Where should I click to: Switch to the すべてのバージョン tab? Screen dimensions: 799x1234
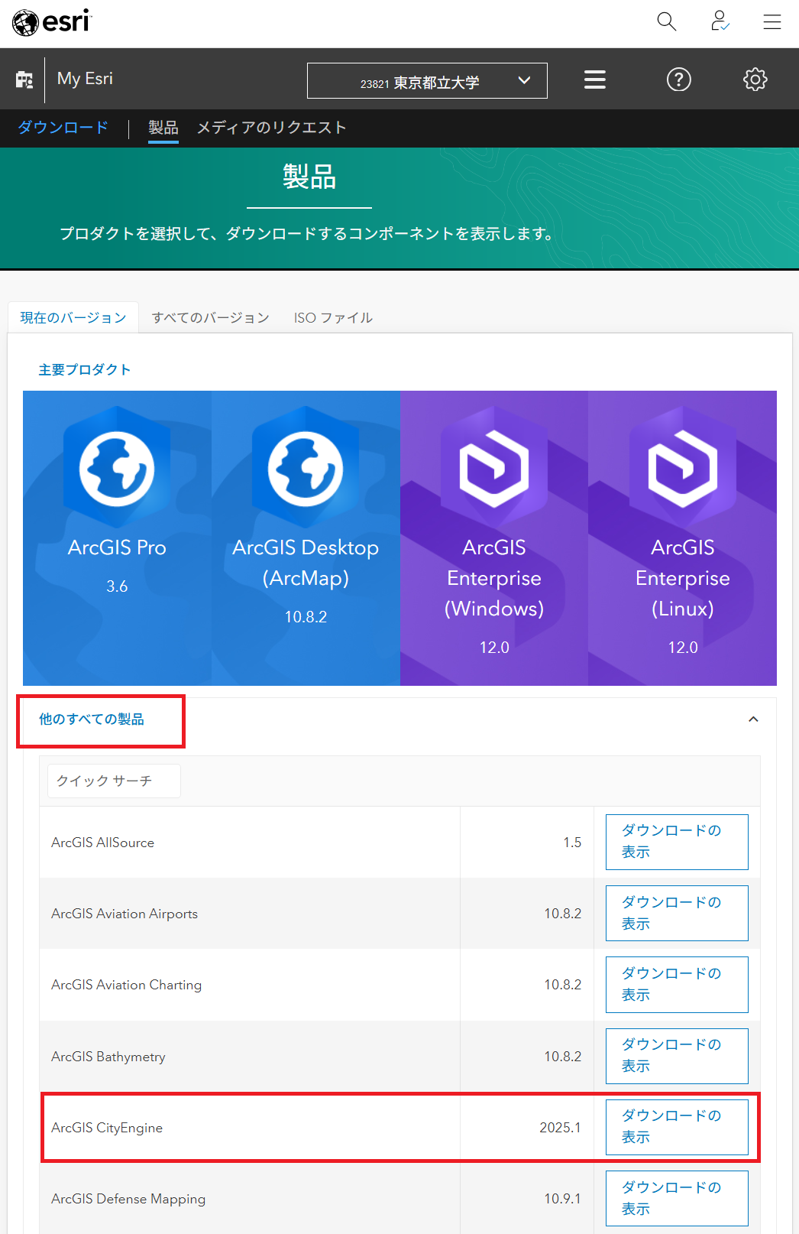(x=210, y=318)
